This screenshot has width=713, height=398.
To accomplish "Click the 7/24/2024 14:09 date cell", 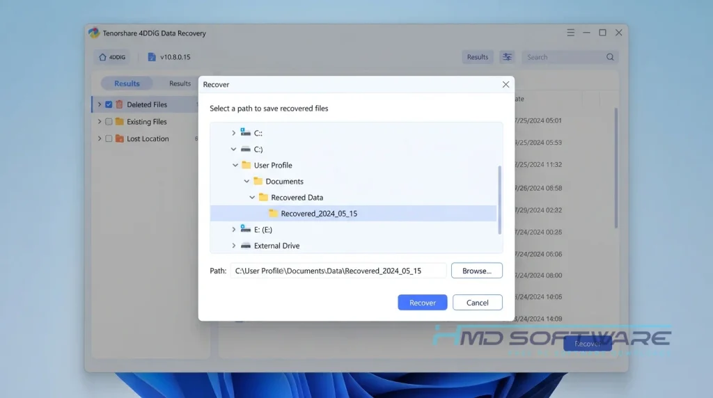I will pyautogui.click(x=538, y=319).
